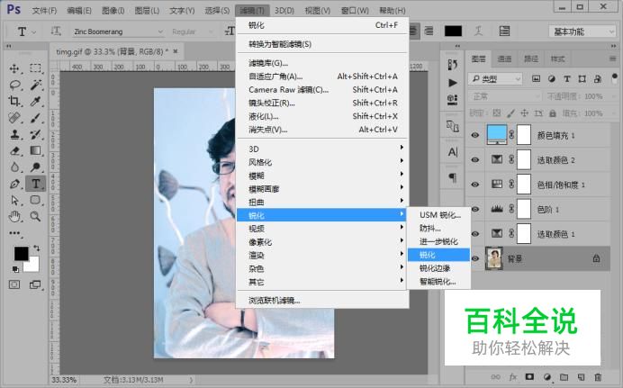Select the Lasso tool
Viewport: 623px width, 388px height.
(14, 85)
